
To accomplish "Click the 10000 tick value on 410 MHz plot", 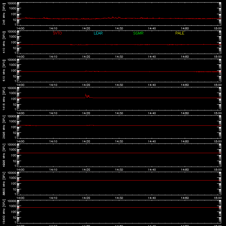I will pos(12,32).
